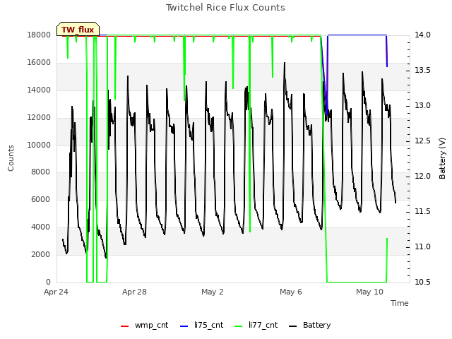Click the 13.5 battery tick label
Image resolution: width=452 pixels, height=339 pixels.
tap(422, 71)
